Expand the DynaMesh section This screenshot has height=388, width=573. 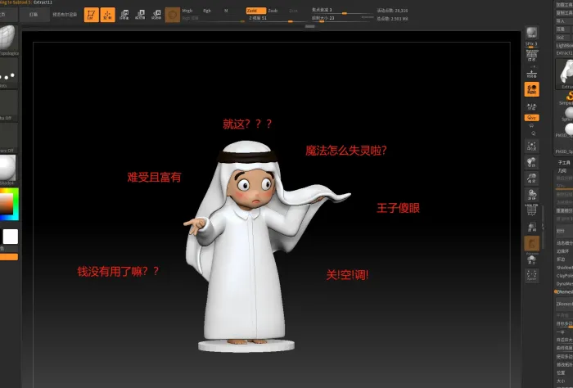(x=564, y=283)
